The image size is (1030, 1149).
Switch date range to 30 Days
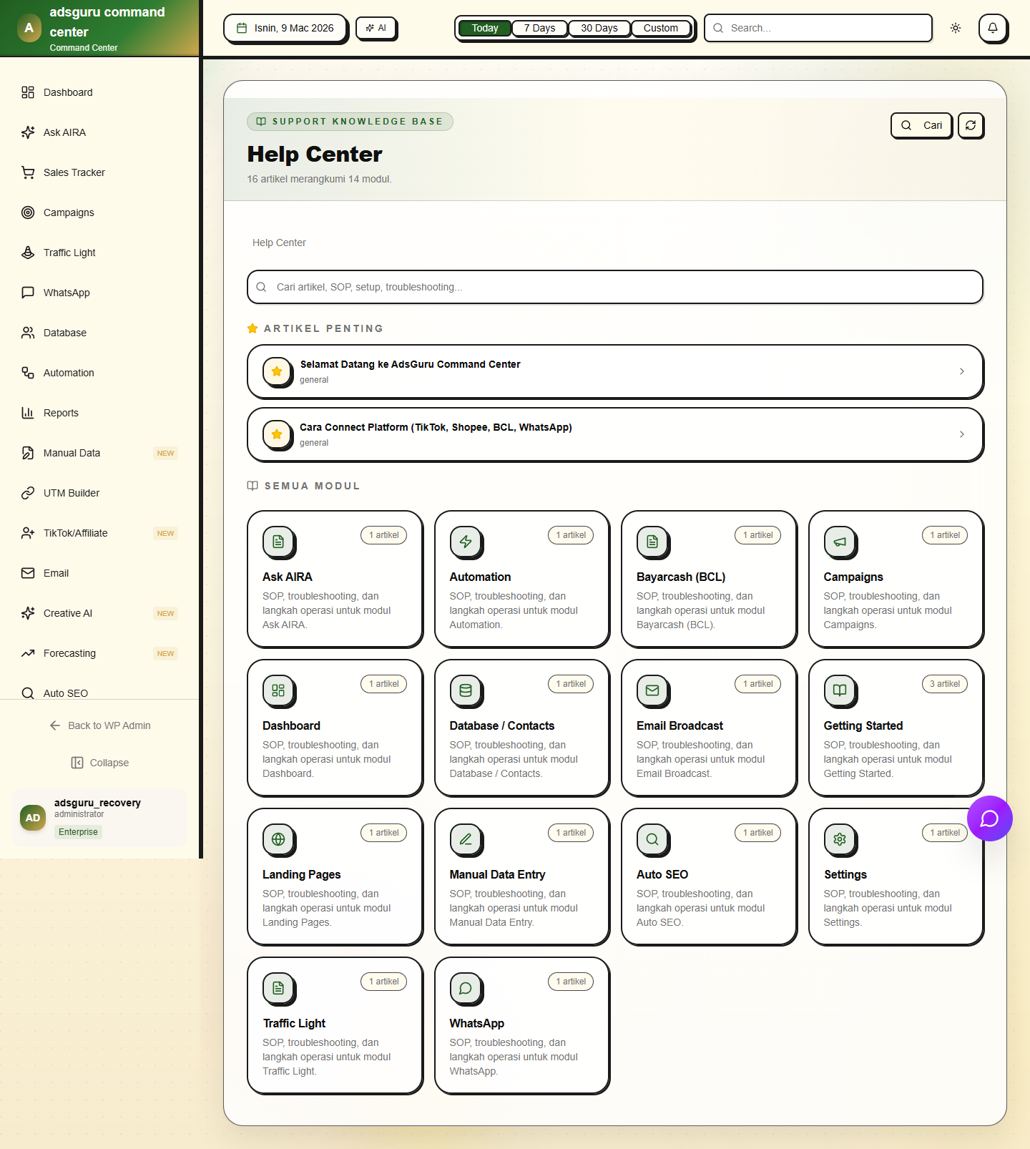(599, 28)
